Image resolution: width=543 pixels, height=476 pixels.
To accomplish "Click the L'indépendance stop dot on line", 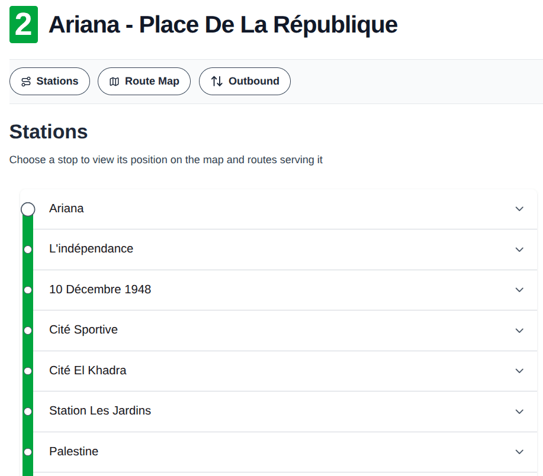I will click(28, 250).
